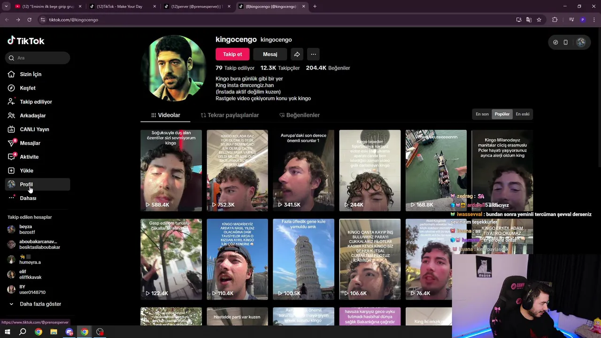The image size is (601, 338).
Task: Open Chrome profile P avatar
Action: tap(583, 20)
